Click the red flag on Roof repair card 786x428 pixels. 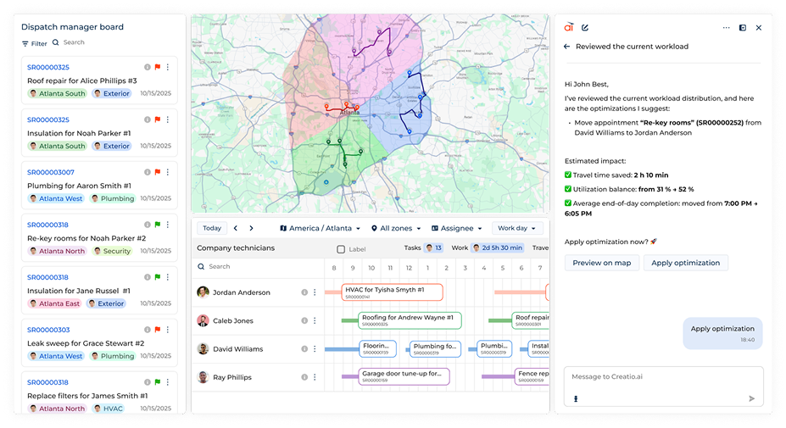click(x=157, y=67)
